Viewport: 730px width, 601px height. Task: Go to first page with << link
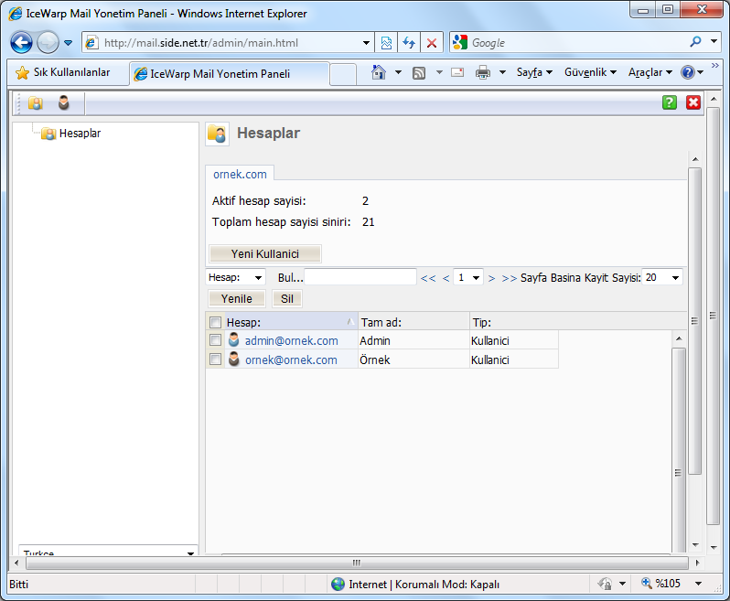coord(428,278)
